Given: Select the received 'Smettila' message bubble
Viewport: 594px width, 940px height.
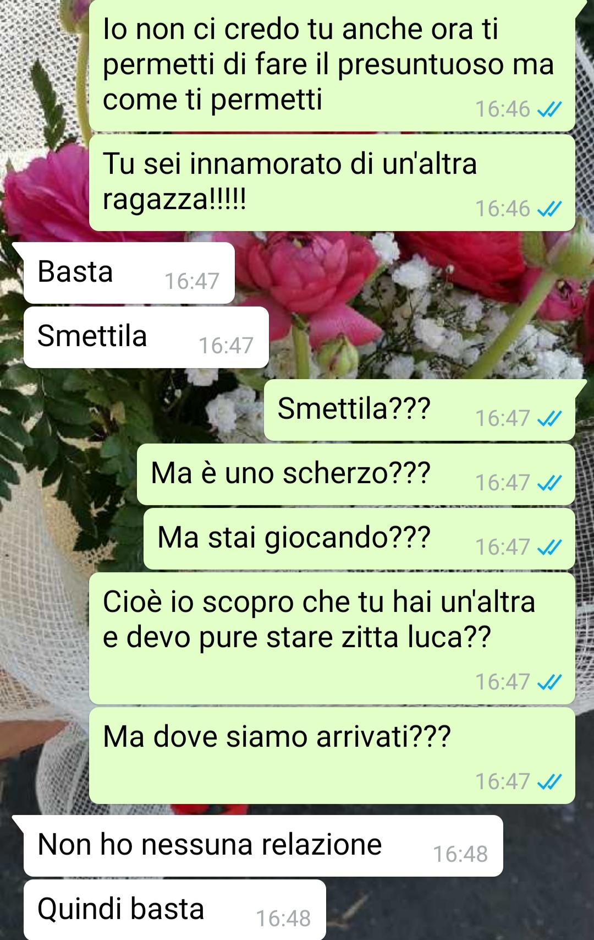Looking at the screenshot, I should coord(146,337).
